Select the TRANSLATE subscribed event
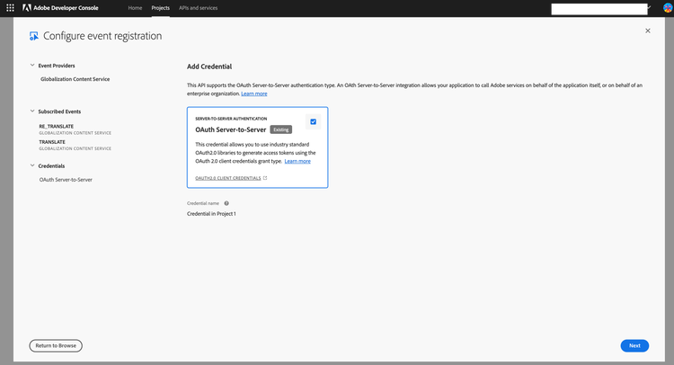The width and height of the screenshot is (674, 365). (52, 142)
